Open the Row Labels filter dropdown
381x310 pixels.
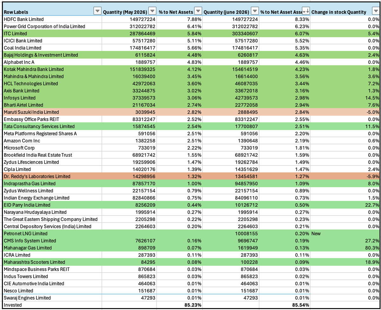click(x=98, y=12)
